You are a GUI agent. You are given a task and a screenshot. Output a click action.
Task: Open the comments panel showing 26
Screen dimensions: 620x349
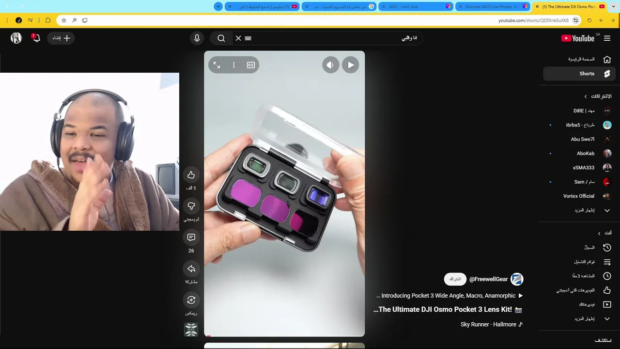click(191, 237)
